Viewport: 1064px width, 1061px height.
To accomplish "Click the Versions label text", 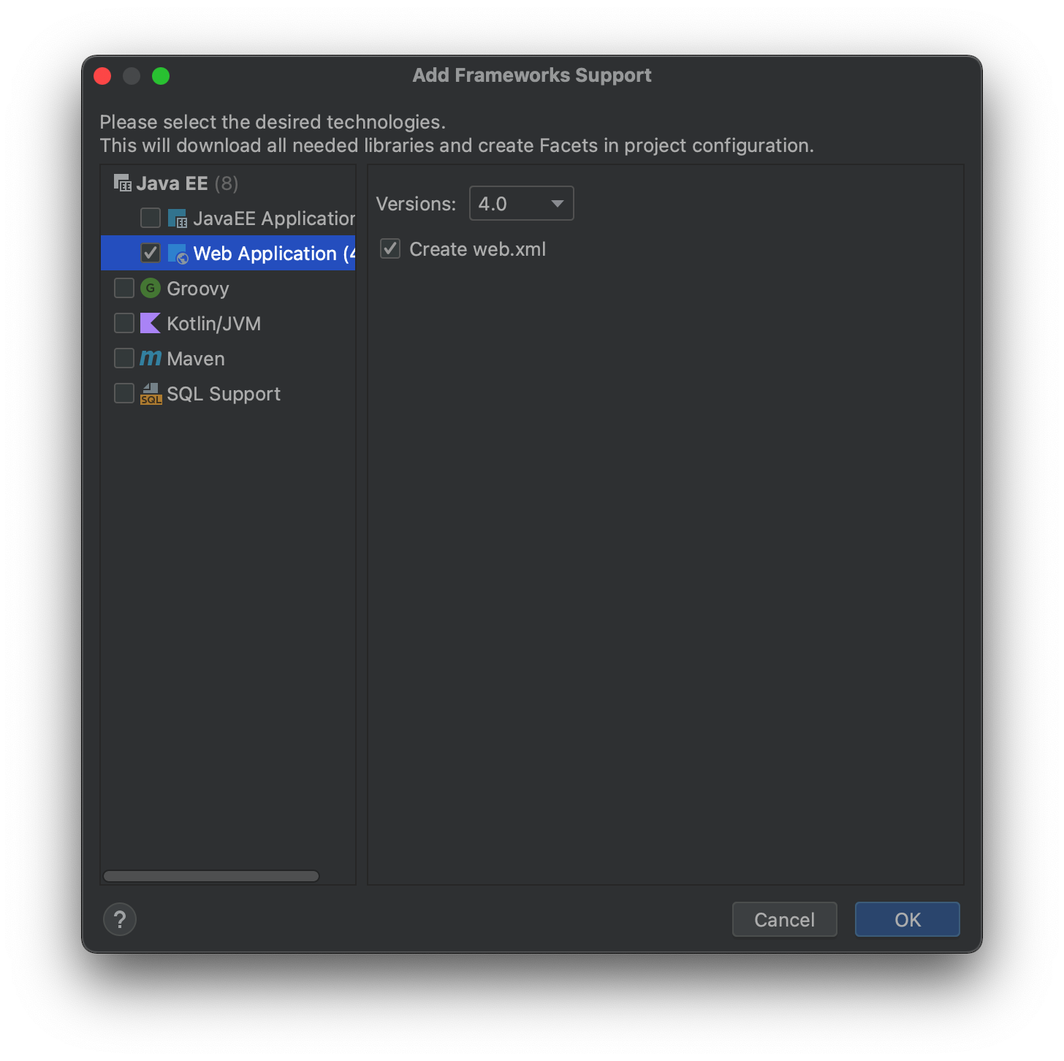I will (x=416, y=204).
